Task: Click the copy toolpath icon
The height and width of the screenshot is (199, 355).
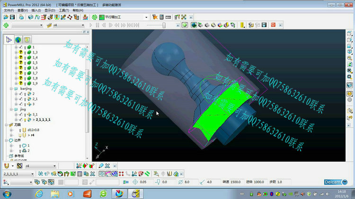Action: click(86, 174)
